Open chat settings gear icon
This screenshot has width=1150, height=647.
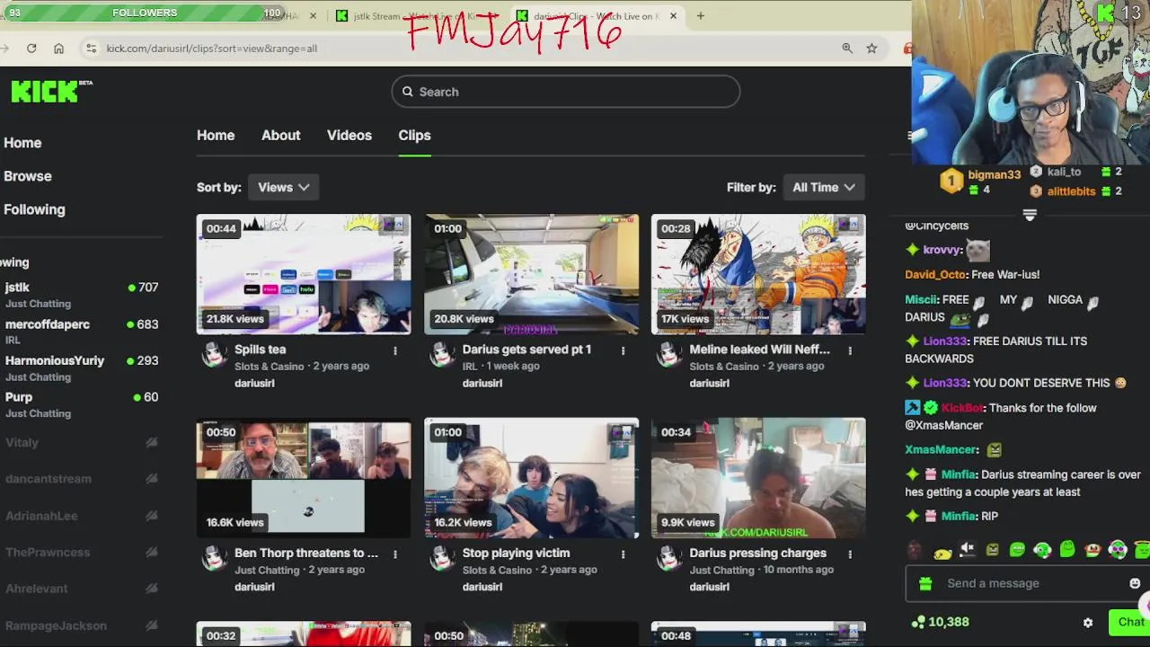point(1088,622)
